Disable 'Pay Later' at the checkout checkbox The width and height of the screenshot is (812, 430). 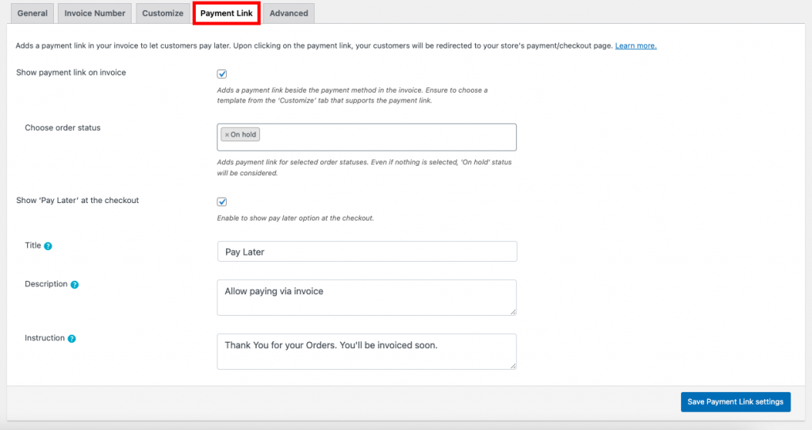pos(222,202)
